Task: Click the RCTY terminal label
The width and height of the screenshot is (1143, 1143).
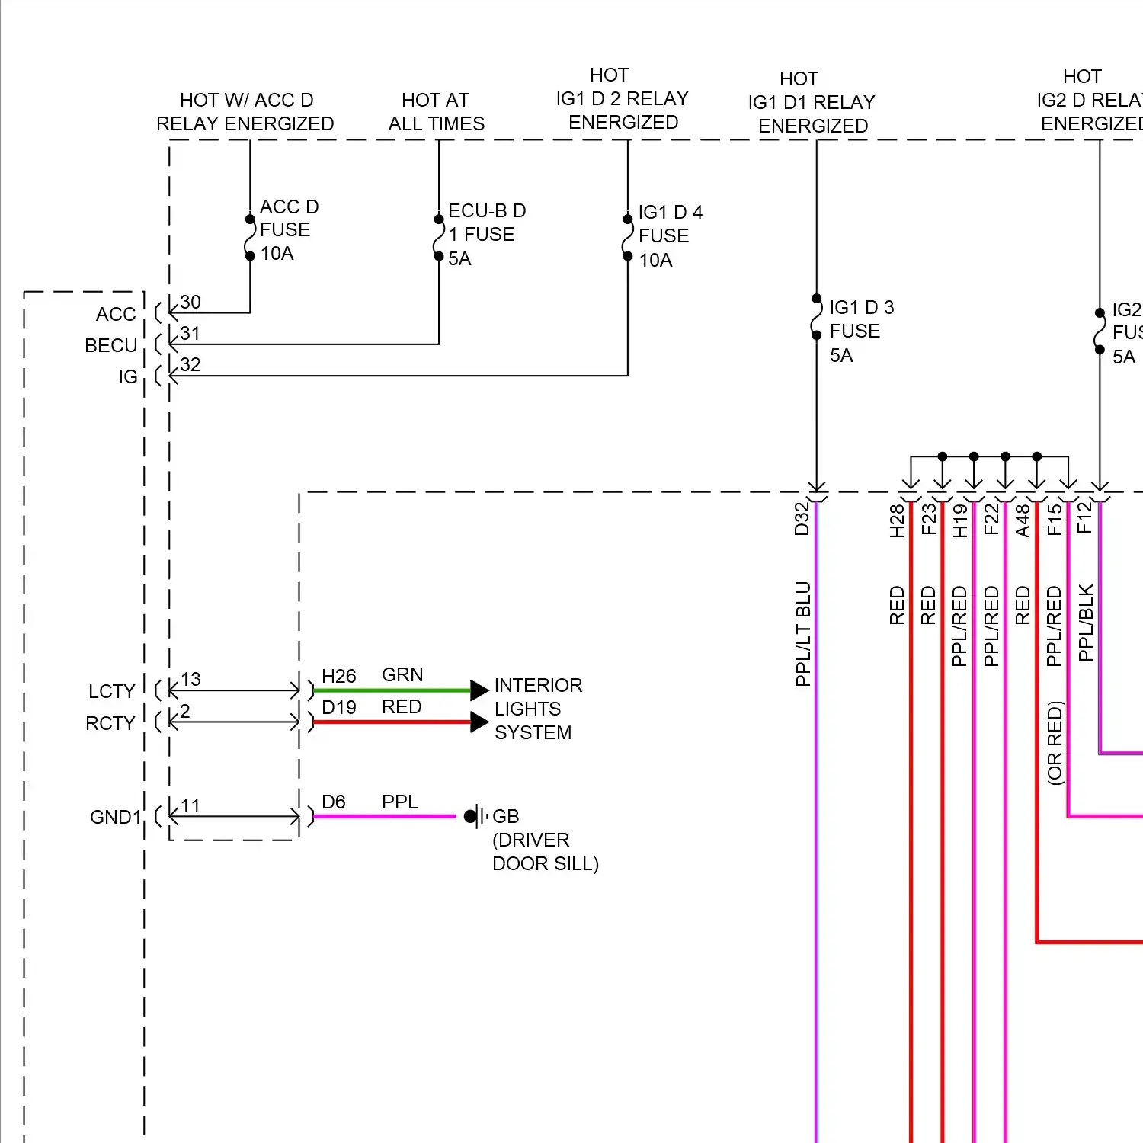Action: coord(110,724)
